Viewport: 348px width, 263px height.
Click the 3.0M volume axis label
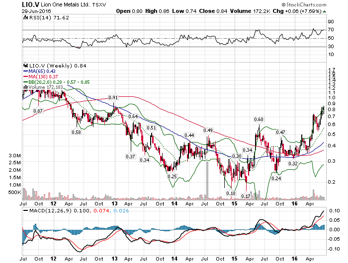(x=14, y=155)
